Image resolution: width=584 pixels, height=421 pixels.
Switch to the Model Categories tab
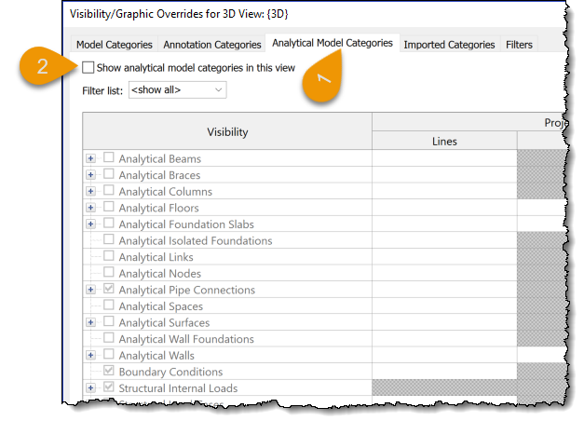point(115,45)
